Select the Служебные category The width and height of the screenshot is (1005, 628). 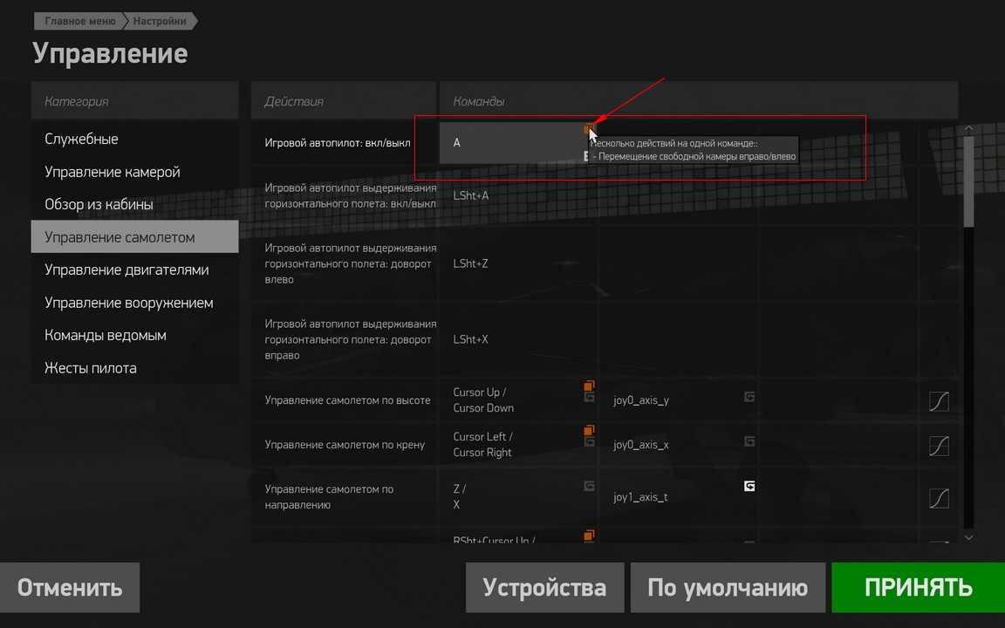click(x=134, y=139)
